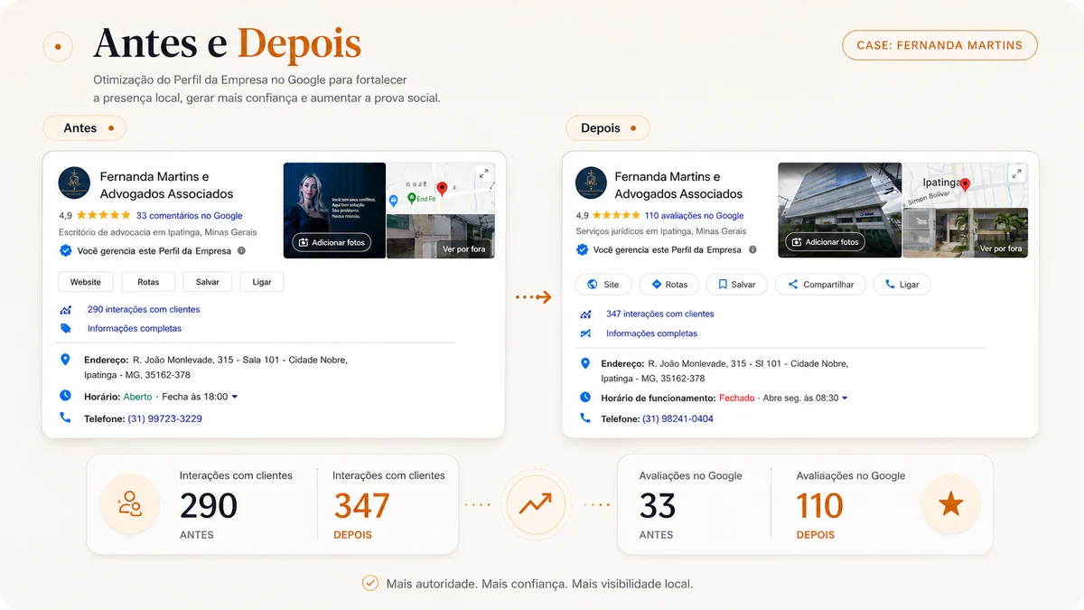1084x610 pixels.
Task: Click the red map pin in the Ipatinga map
Action: (965, 184)
